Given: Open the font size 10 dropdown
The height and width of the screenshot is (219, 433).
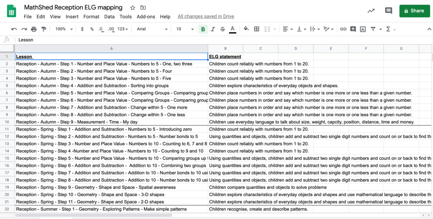Looking at the screenshot, I should pyautogui.click(x=185, y=29).
